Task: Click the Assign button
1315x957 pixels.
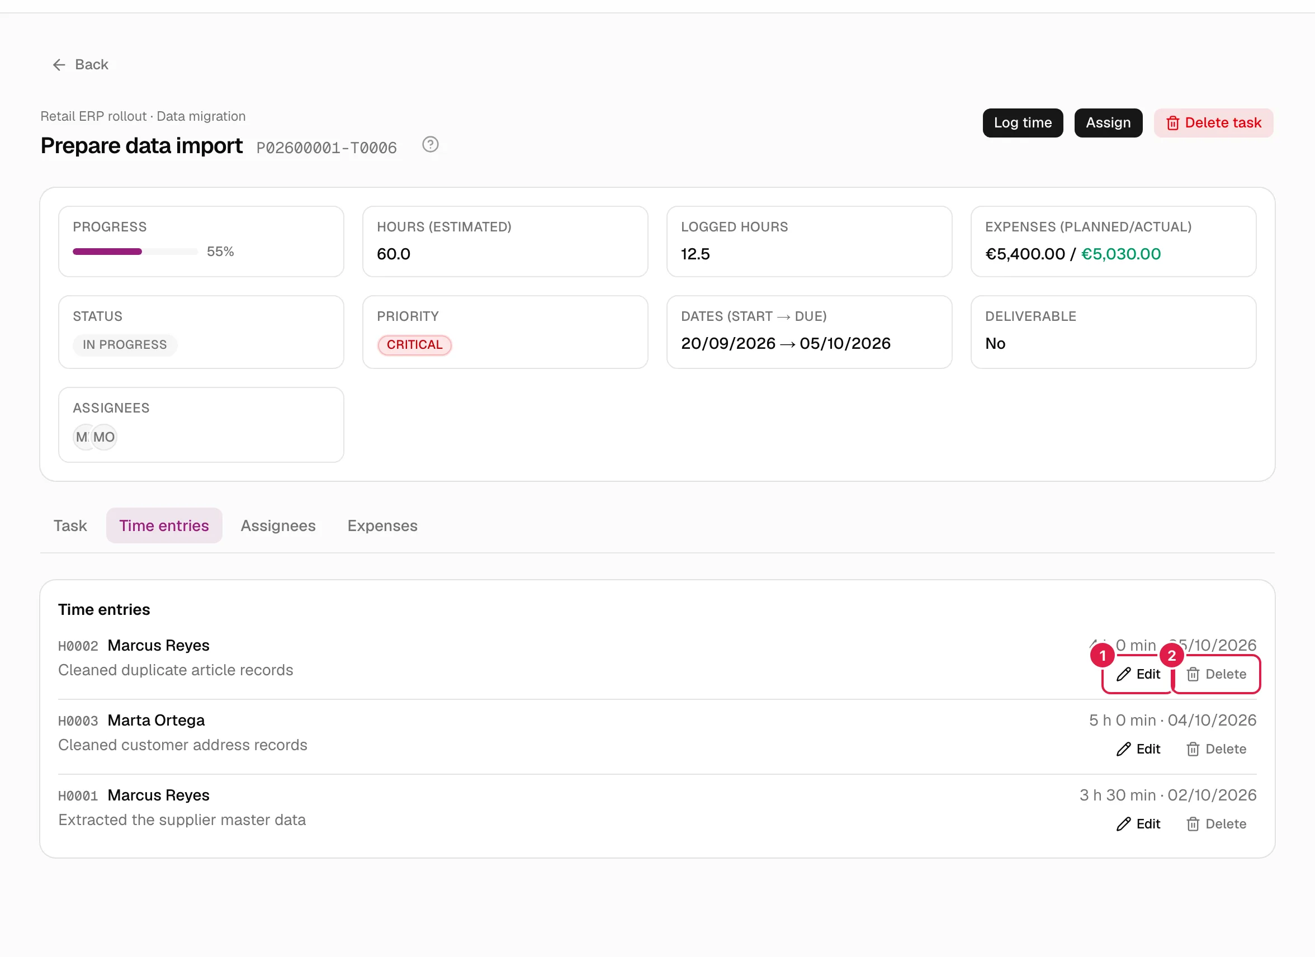Action: point(1108,123)
